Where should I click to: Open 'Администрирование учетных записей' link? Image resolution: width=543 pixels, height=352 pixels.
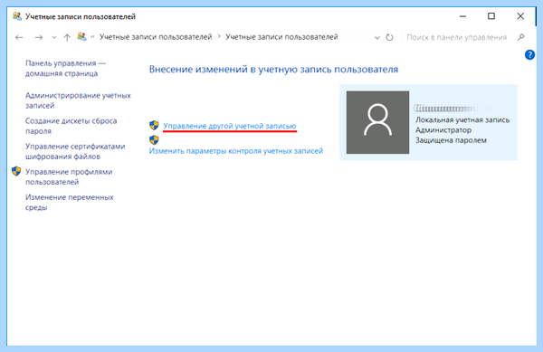pyautogui.click(x=78, y=100)
